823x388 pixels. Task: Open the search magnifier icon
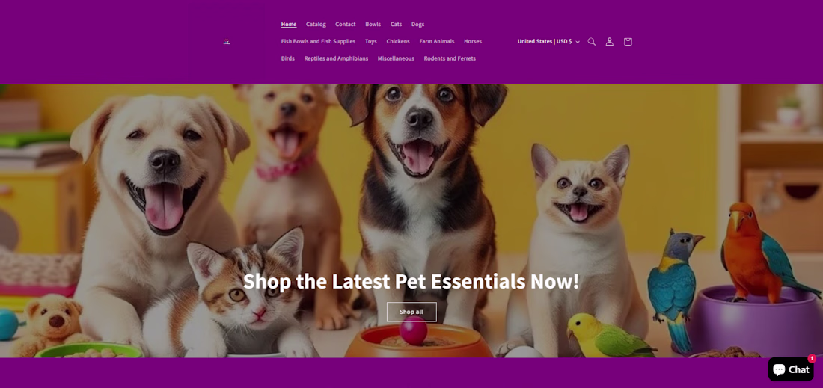pyautogui.click(x=592, y=42)
